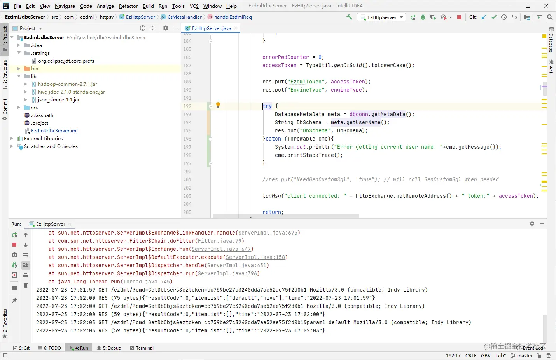Click the Build project hammer icon
Screen dimensions: 556x360
coord(349,17)
